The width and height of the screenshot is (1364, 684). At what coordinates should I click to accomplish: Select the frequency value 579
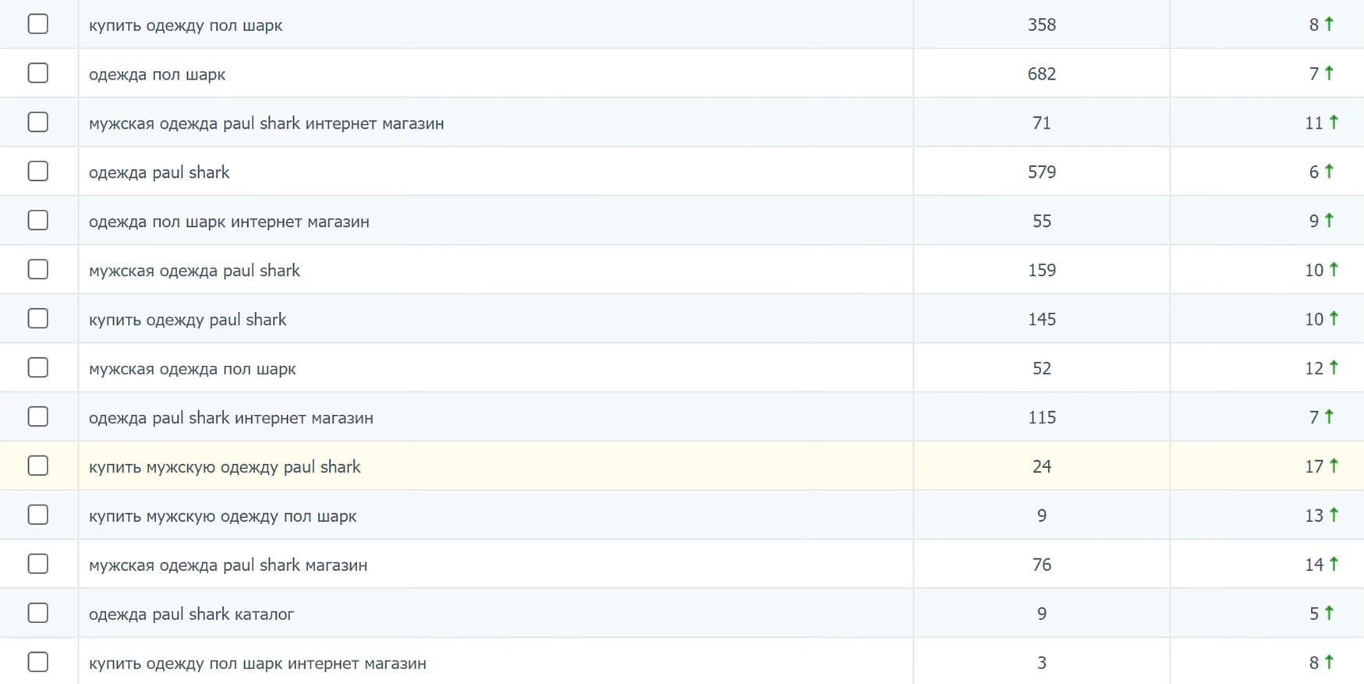tap(1041, 172)
